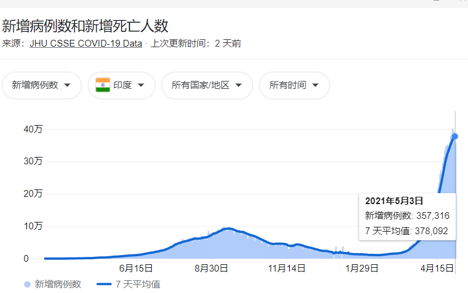Click the India flag icon
This screenshot has height=293, width=468.
pos(103,85)
